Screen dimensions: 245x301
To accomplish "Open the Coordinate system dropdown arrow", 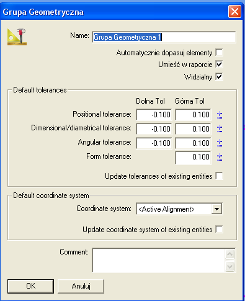I will click(x=216, y=209).
